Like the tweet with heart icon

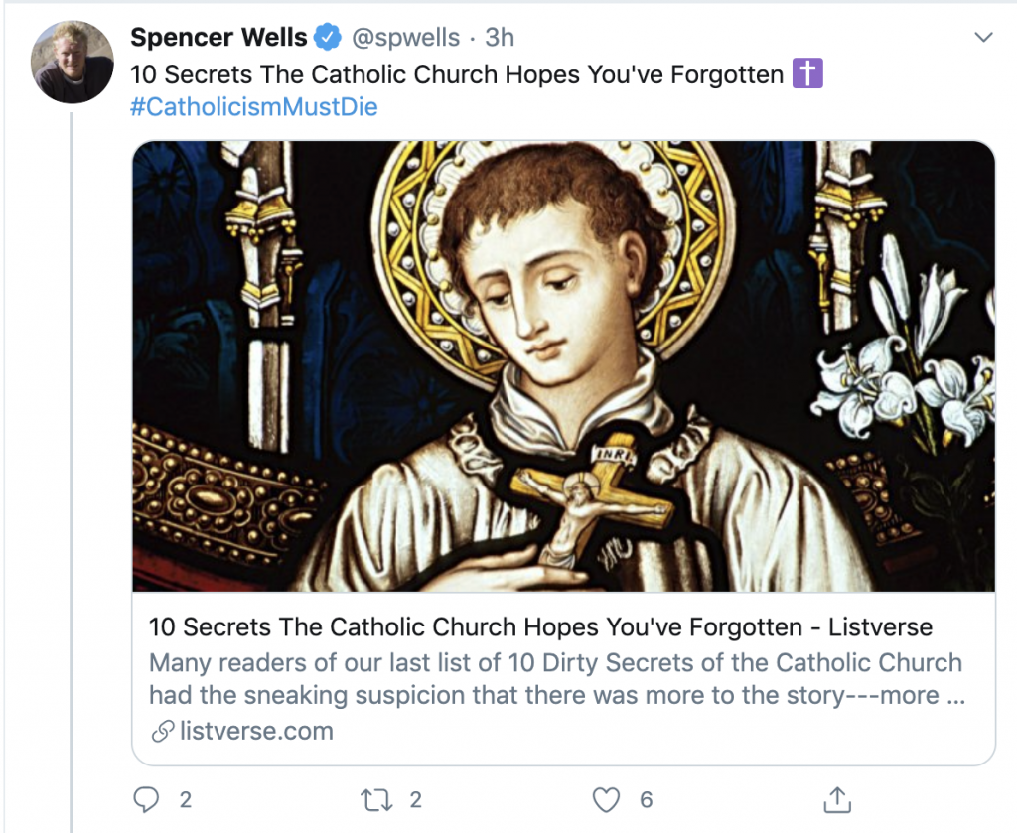606,799
